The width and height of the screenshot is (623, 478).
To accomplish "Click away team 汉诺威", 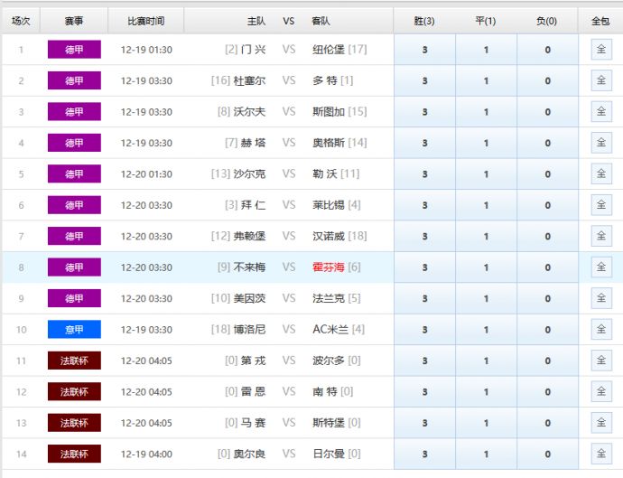I will click(328, 236).
